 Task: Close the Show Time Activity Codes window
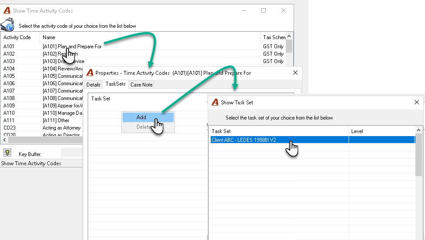284,10
